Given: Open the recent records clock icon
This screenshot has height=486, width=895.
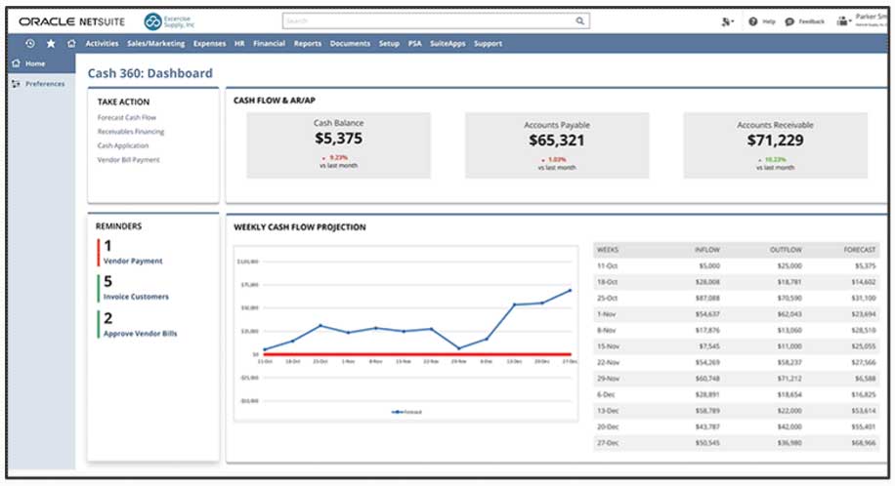Looking at the screenshot, I should pos(30,43).
